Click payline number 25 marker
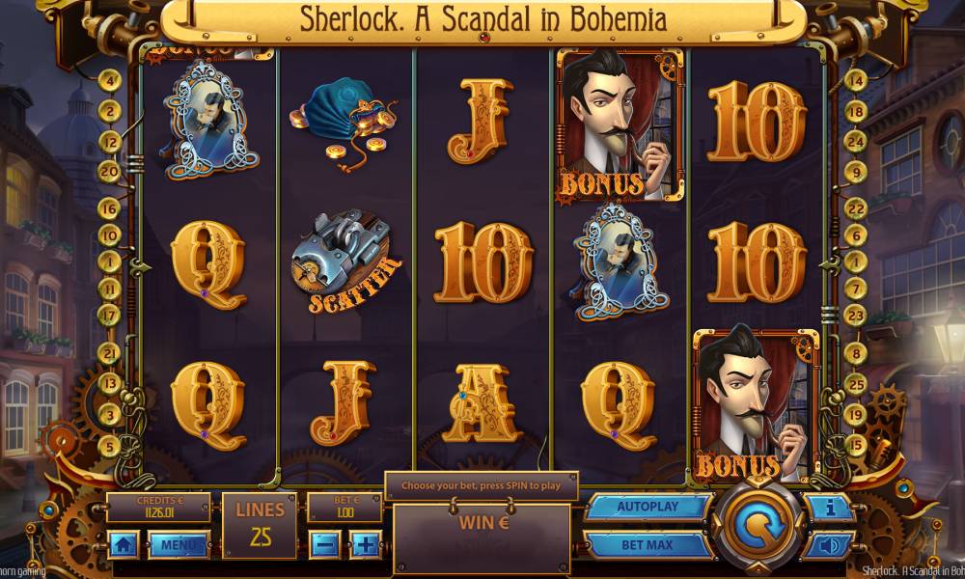Screen dimensions: 965x579 coord(855,385)
